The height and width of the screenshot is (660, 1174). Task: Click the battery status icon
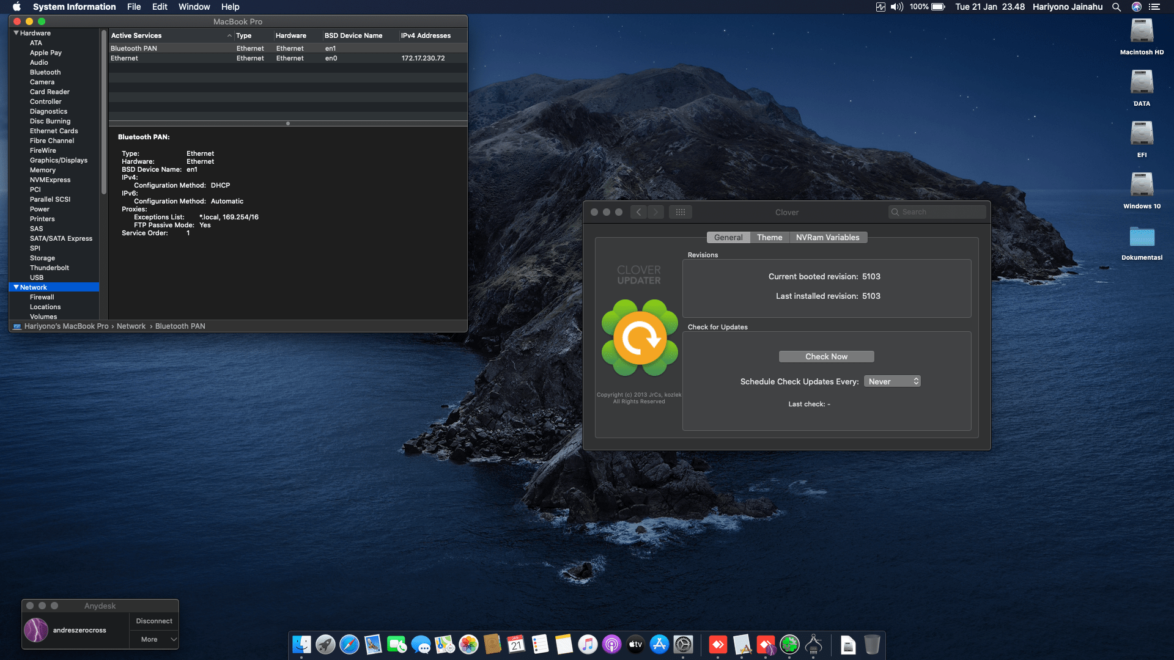(x=938, y=7)
